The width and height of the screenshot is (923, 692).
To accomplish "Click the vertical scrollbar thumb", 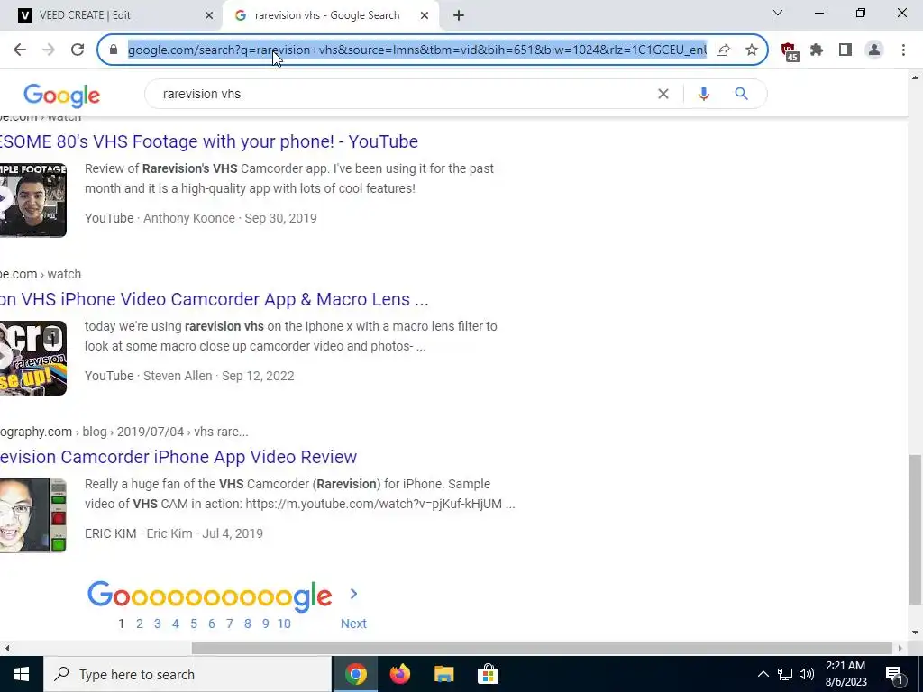I will pyautogui.click(x=915, y=529).
